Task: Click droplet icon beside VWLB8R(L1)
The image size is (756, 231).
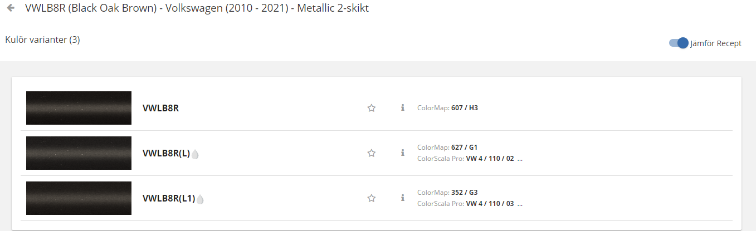Action: (x=200, y=199)
